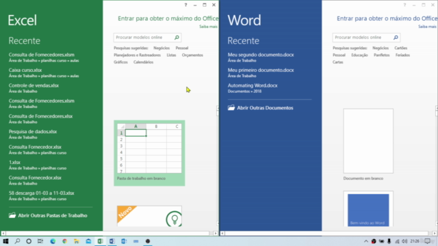Click the Excel help question mark icon

[x=185, y=5]
